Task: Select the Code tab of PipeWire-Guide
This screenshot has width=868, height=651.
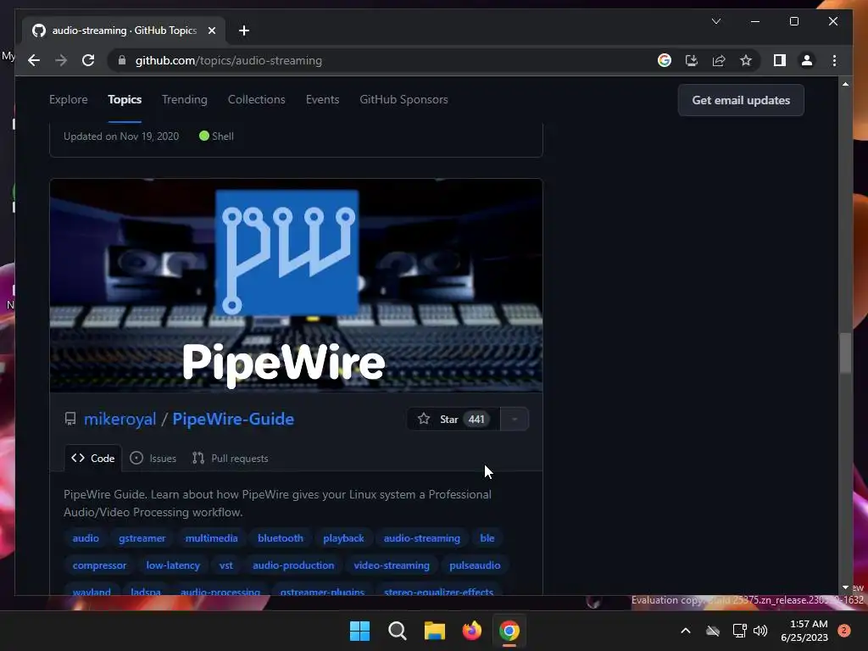Action: (x=93, y=459)
